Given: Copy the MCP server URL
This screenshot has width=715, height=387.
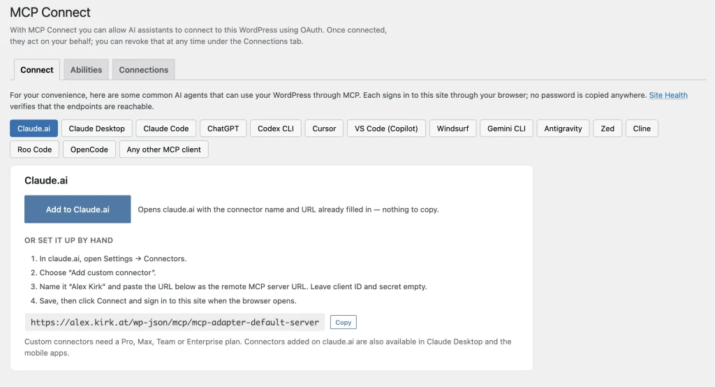Looking at the screenshot, I should (x=344, y=322).
